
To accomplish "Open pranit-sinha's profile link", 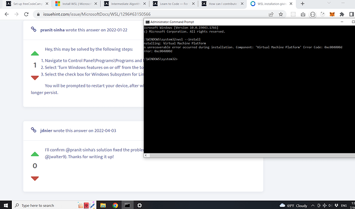I will [x=52, y=30].
